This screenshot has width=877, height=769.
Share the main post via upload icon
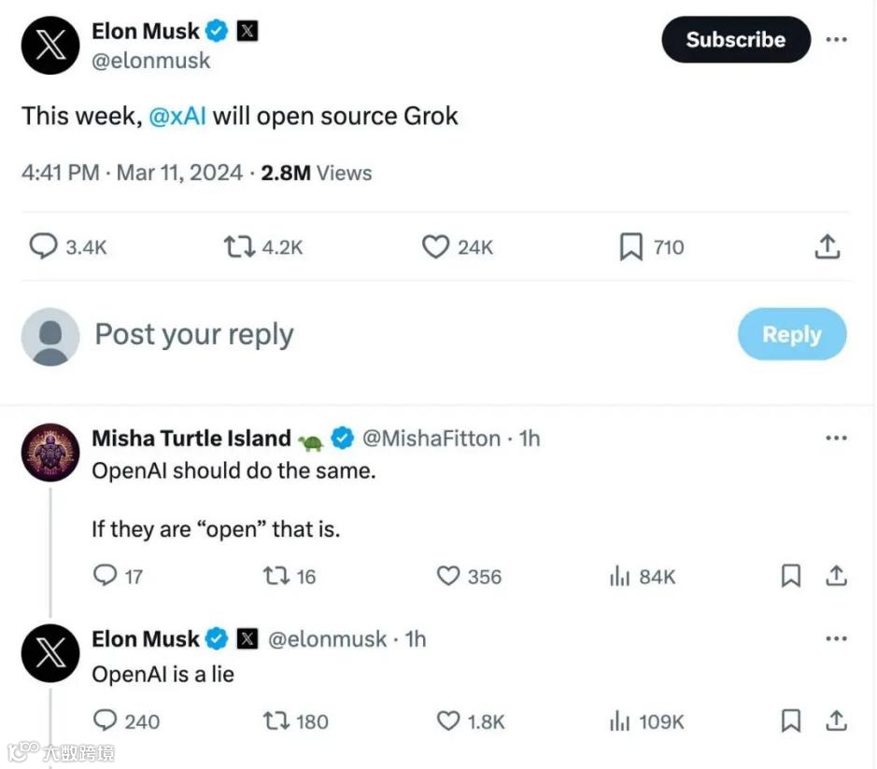827,247
